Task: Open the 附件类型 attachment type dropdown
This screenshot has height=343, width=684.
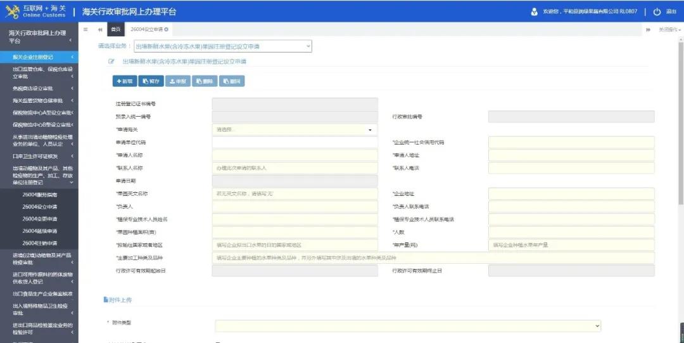Action: tap(407, 325)
